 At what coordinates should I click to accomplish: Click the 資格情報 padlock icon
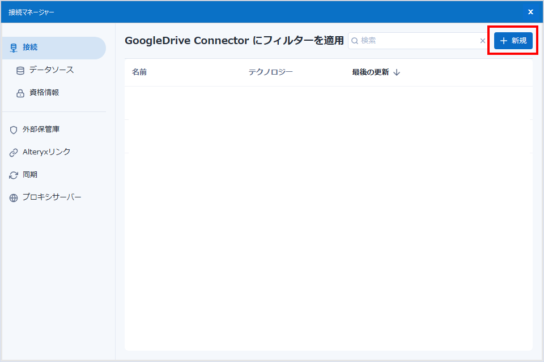(x=20, y=93)
